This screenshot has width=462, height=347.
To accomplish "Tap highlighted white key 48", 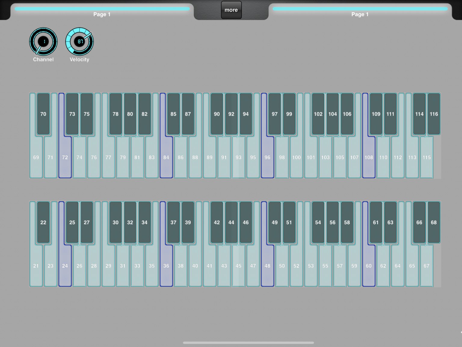I will pyautogui.click(x=267, y=266).
